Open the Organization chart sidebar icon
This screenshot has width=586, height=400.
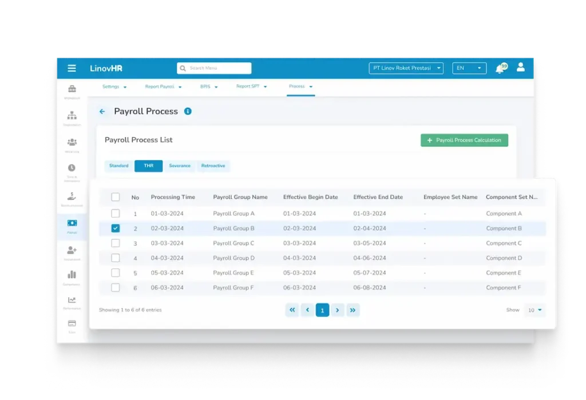[72, 116]
